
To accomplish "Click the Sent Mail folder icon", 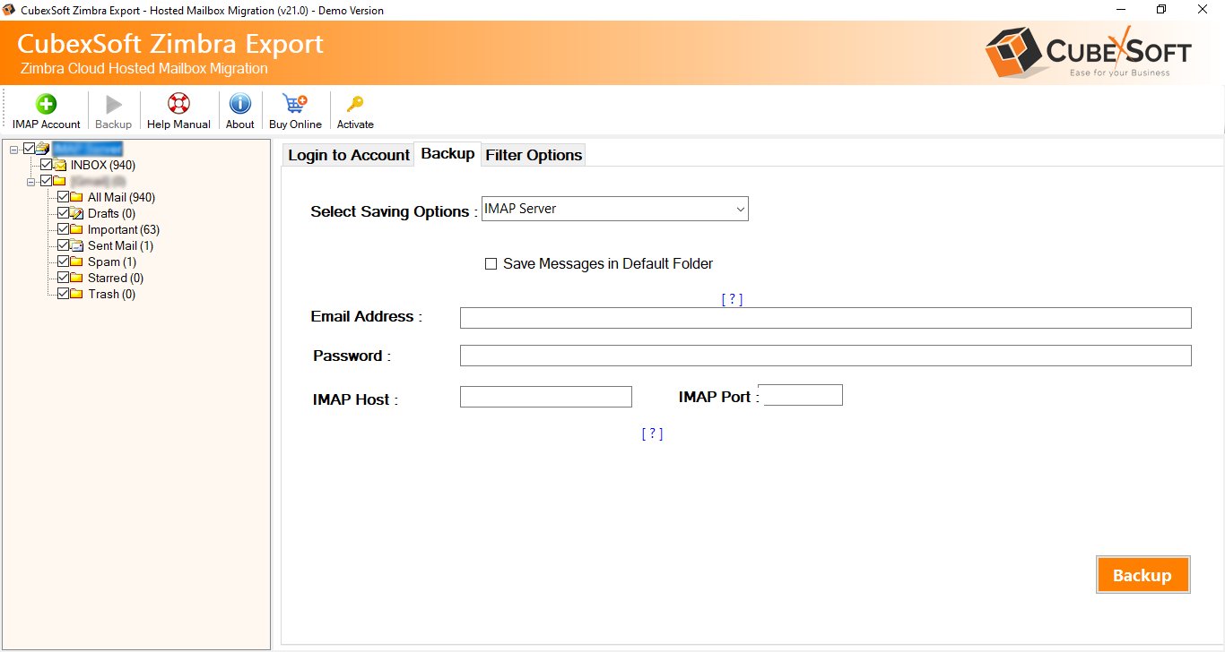I will [76, 245].
